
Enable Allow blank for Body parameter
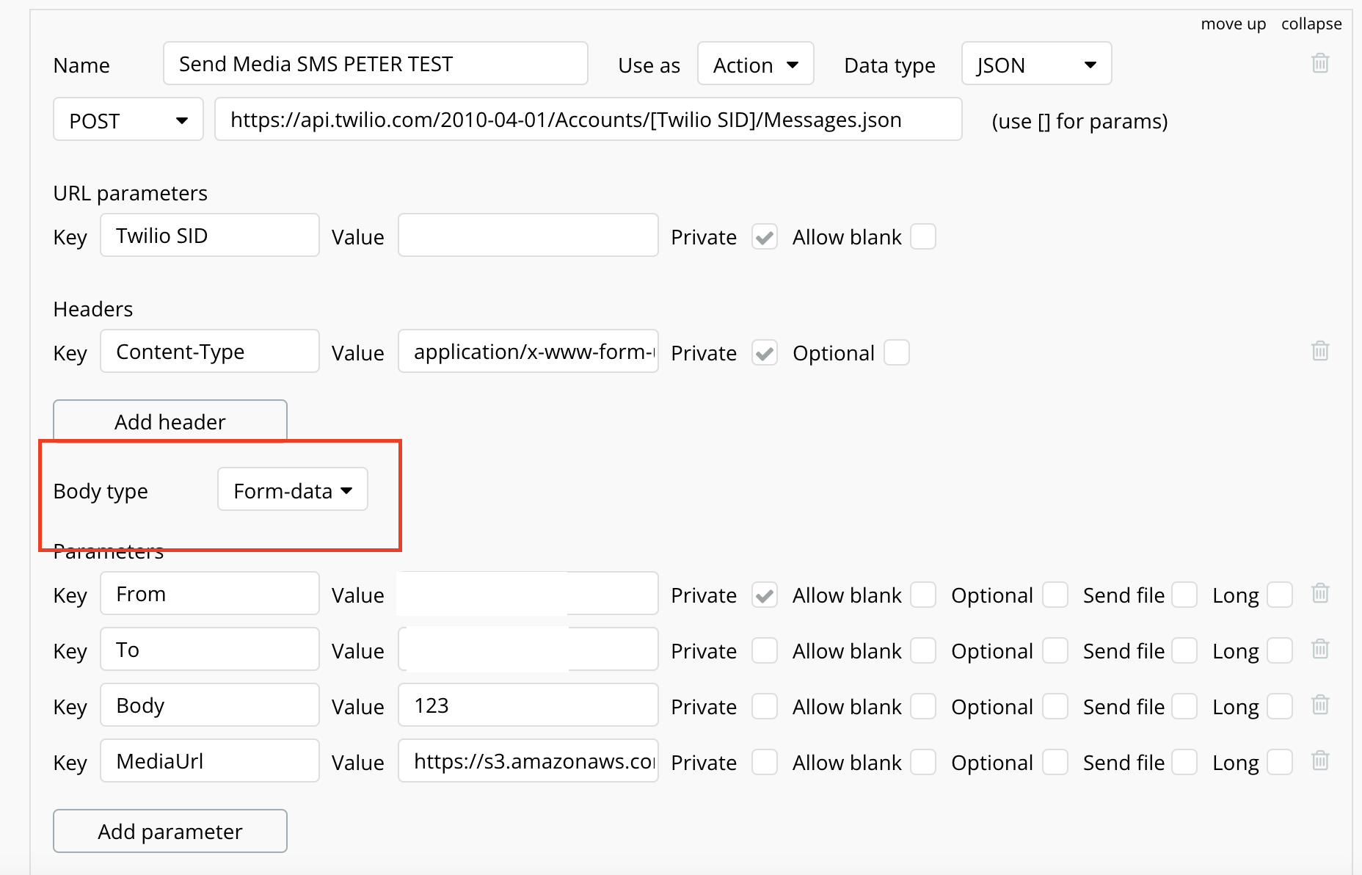click(x=923, y=707)
